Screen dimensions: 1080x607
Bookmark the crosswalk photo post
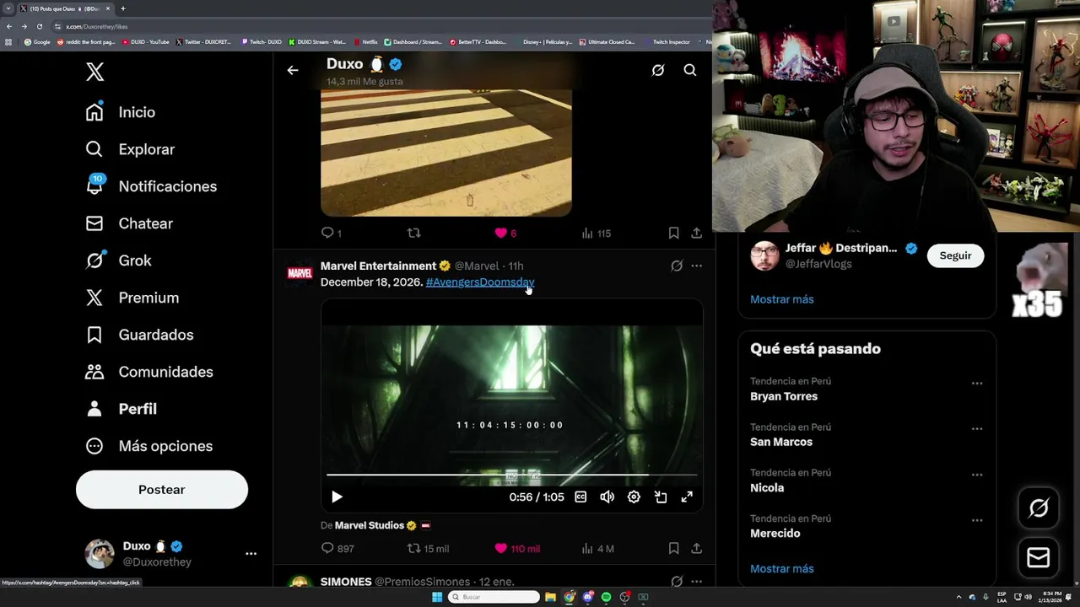click(673, 233)
